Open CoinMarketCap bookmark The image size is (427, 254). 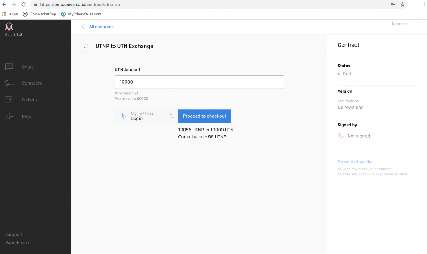pyautogui.click(x=39, y=14)
